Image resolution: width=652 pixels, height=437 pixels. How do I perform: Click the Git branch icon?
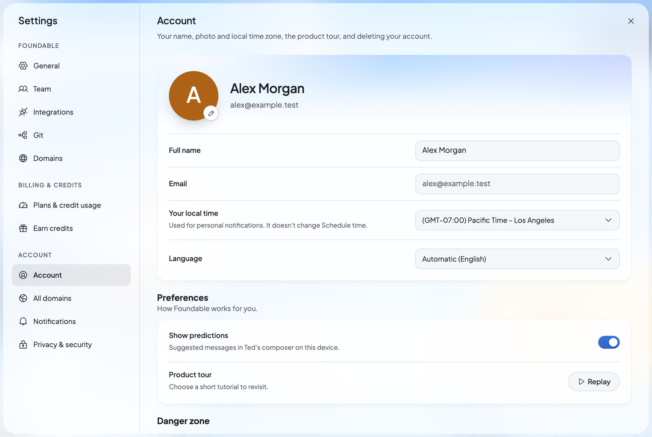click(x=23, y=135)
